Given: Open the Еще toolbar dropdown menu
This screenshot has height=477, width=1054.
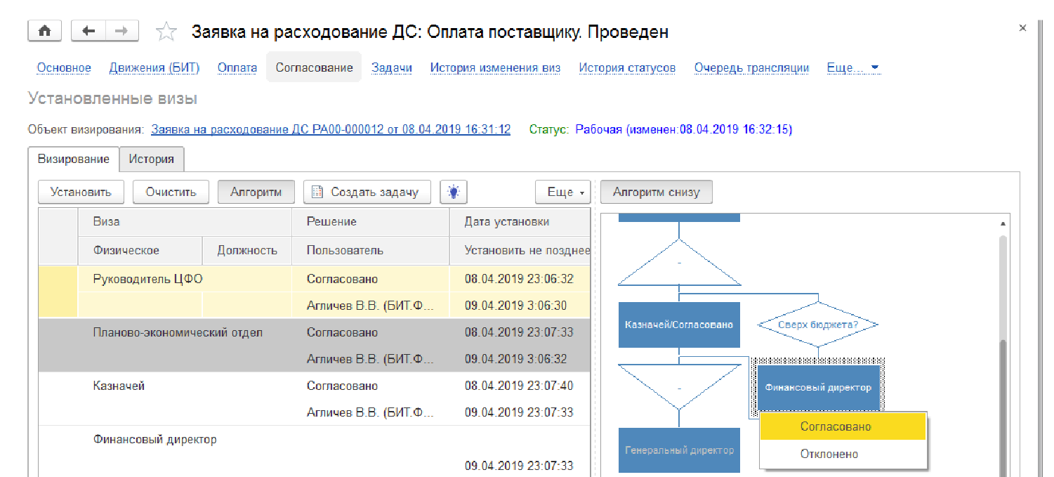Looking at the screenshot, I should pos(562,192).
